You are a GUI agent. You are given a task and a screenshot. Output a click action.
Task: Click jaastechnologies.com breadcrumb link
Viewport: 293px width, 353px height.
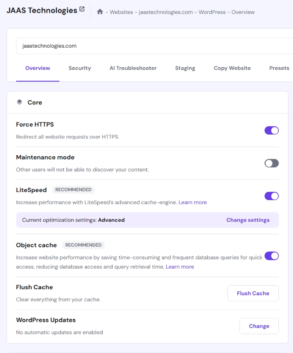point(166,12)
